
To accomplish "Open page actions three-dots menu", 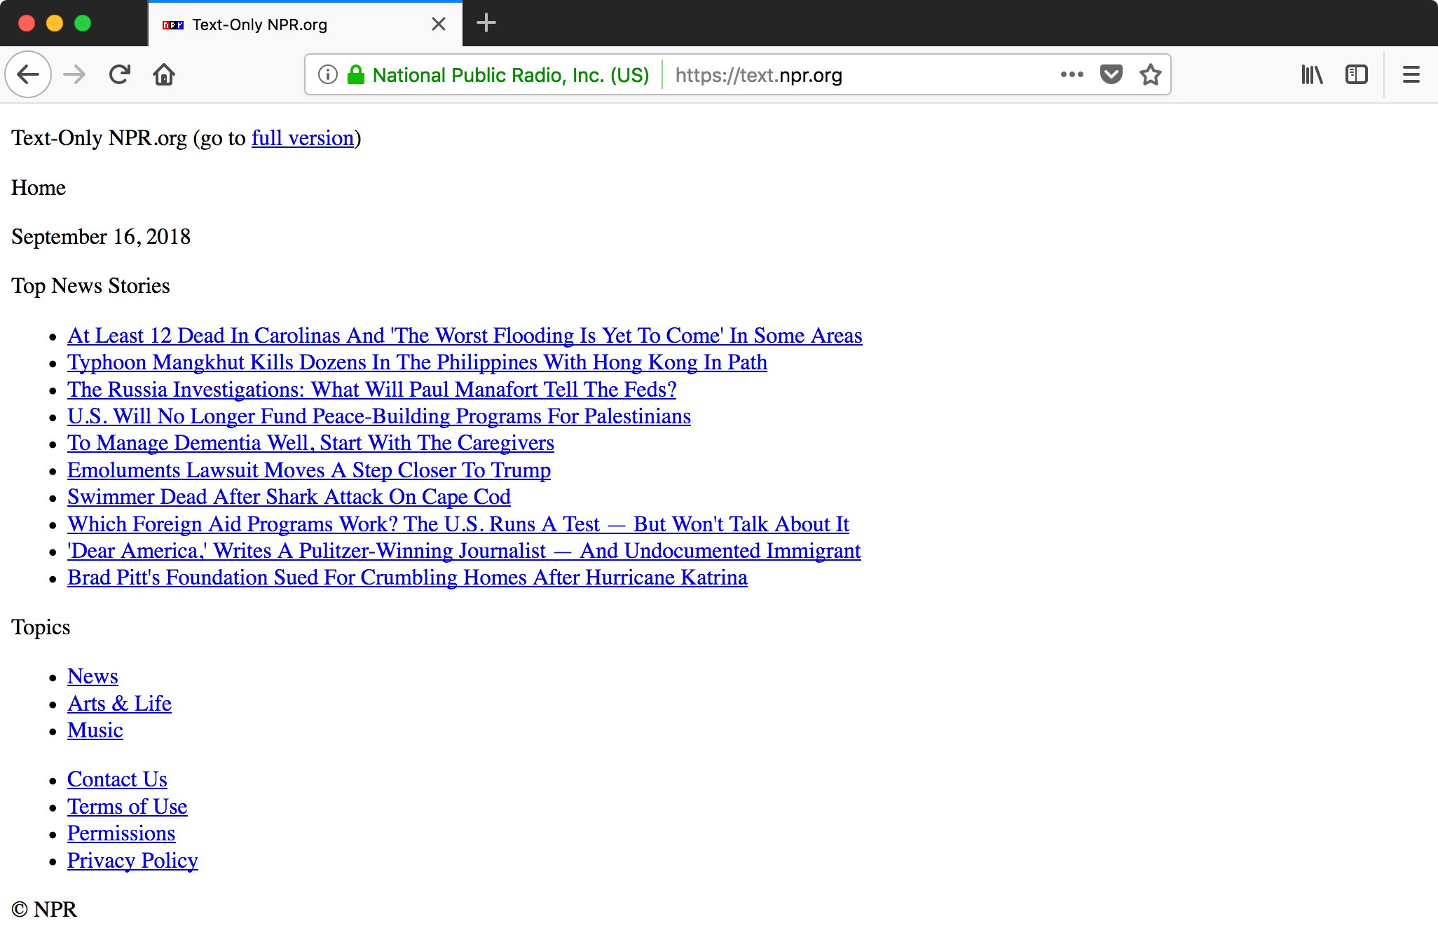I will (x=1071, y=74).
